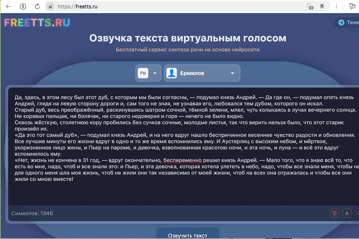Image resolution: width=359 pixels, height=239 pixels.
Task: Click the line starting Старый дуб
Action: pos(185,110)
